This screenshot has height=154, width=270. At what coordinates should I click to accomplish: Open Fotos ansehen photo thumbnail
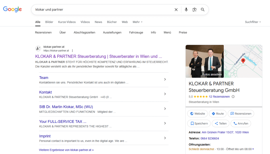pos(205,61)
